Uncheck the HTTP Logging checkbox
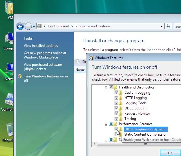 click(x=116, y=97)
